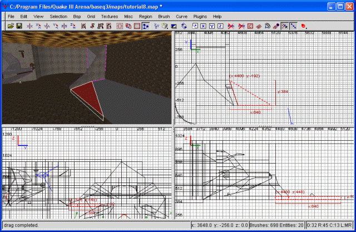Open the Help menu
The image size is (356, 232).
point(217,16)
